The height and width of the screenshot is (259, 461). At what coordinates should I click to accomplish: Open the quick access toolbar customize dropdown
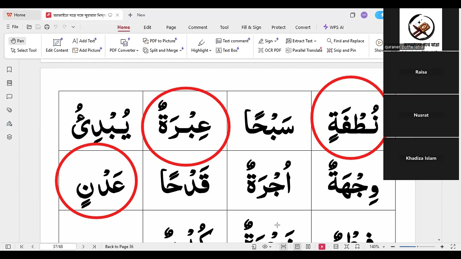coord(73,27)
